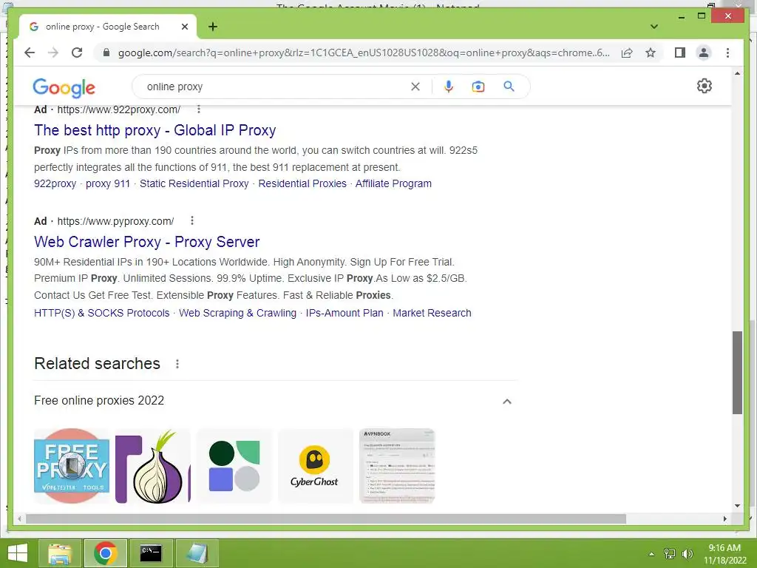Open HTTP(S) & SOCKS Protocols sitelink
Image resolution: width=757 pixels, height=568 pixels.
point(102,313)
